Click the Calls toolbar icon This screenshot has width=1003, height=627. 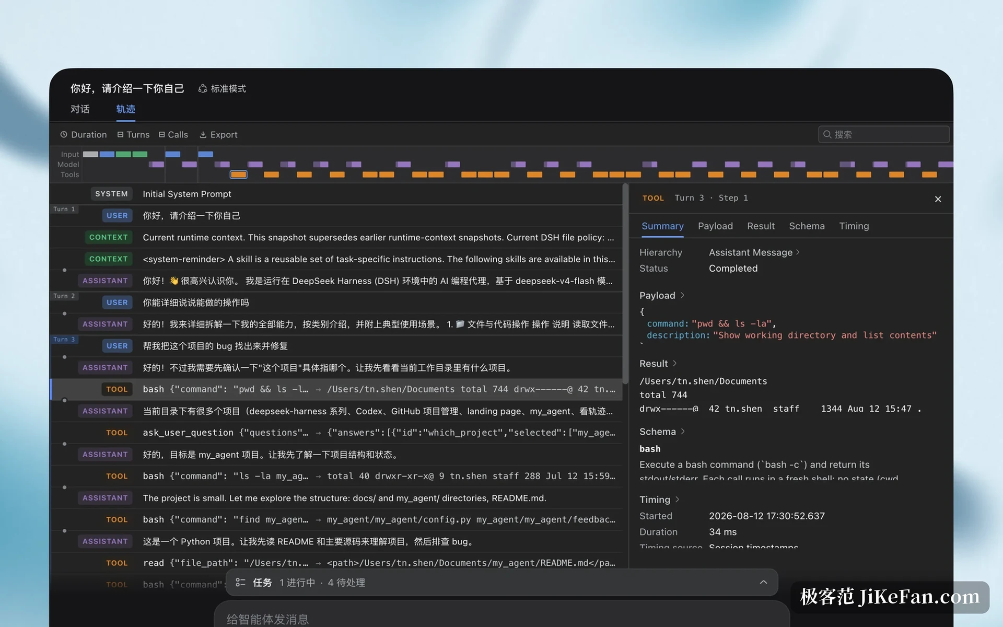pos(162,134)
